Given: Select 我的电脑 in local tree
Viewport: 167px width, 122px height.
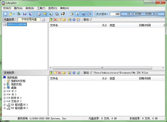Looking at the screenshot, I should [12, 78].
